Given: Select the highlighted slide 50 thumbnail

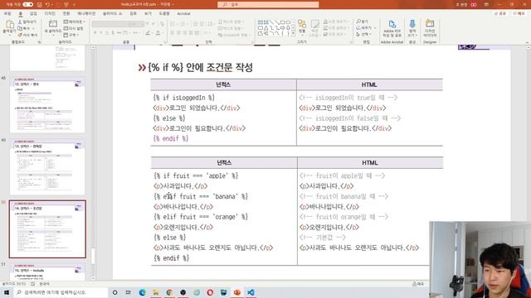Looking at the screenshot, I should (47, 229).
